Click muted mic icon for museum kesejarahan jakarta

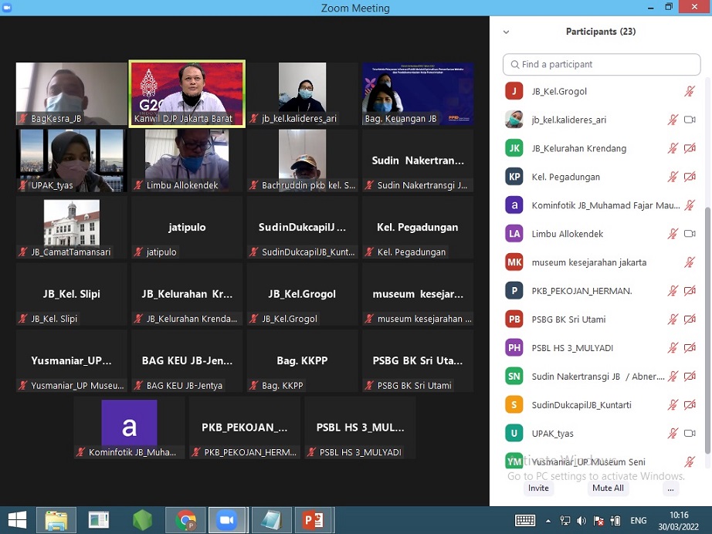pyautogui.click(x=690, y=262)
